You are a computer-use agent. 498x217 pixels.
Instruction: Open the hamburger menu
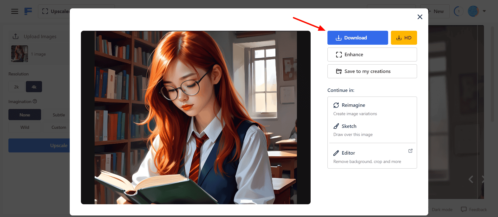(x=15, y=11)
